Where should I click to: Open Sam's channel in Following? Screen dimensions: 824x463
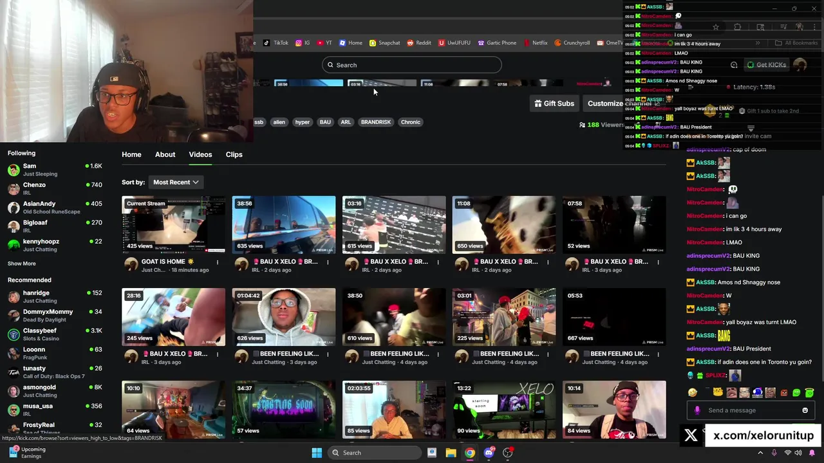(x=55, y=170)
